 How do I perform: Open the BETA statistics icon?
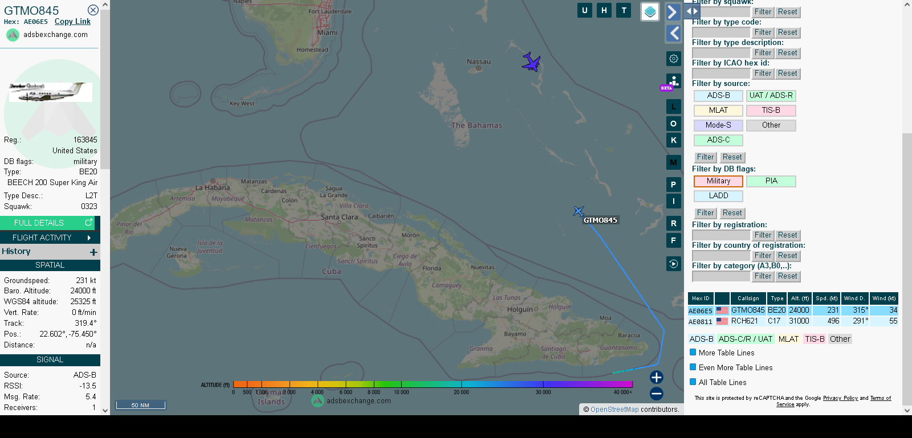click(673, 82)
